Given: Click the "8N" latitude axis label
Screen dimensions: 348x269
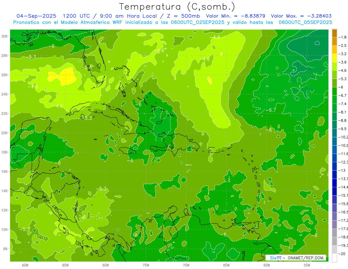Looking at the screenshot, I should coord(6,249).
